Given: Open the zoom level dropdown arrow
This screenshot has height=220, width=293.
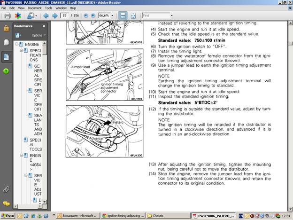Looking at the screenshot, I should pyautogui.click(x=112, y=16).
